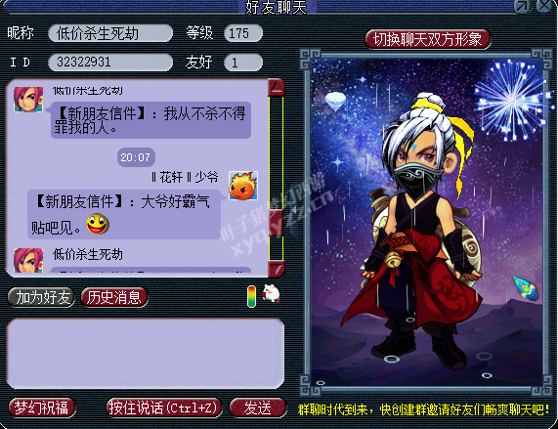The height and width of the screenshot is (429, 558).
Task: Open 历史消息 message history
Action: pyautogui.click(x=114, y=297)
